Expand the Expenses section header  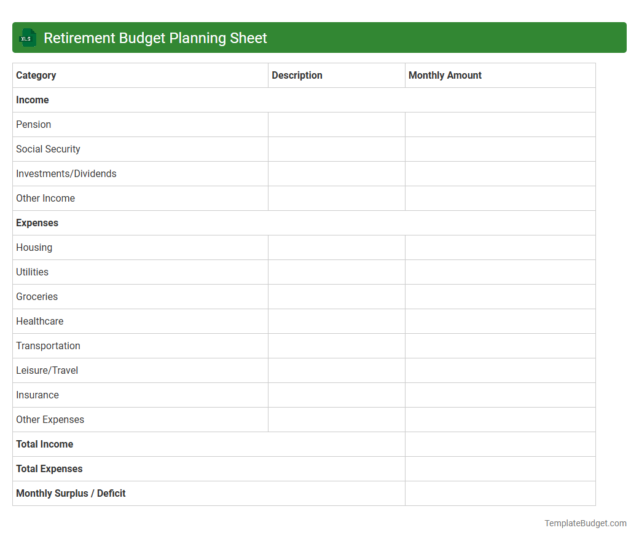point(37,223)
